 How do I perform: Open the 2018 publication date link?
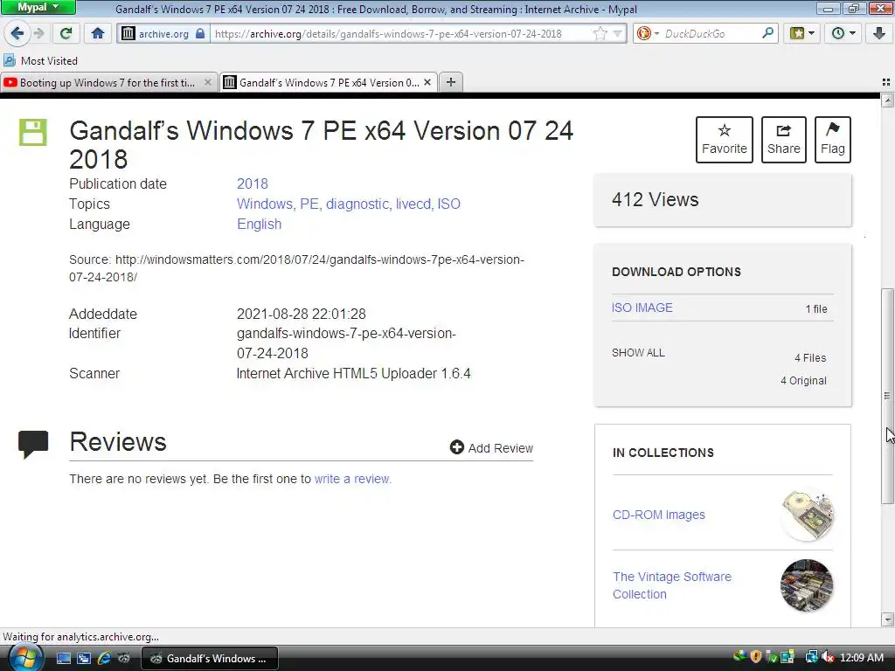pos(253,183)
